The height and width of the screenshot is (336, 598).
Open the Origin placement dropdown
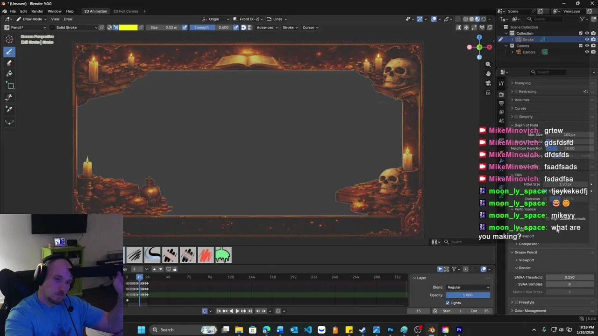pos(216,19)
